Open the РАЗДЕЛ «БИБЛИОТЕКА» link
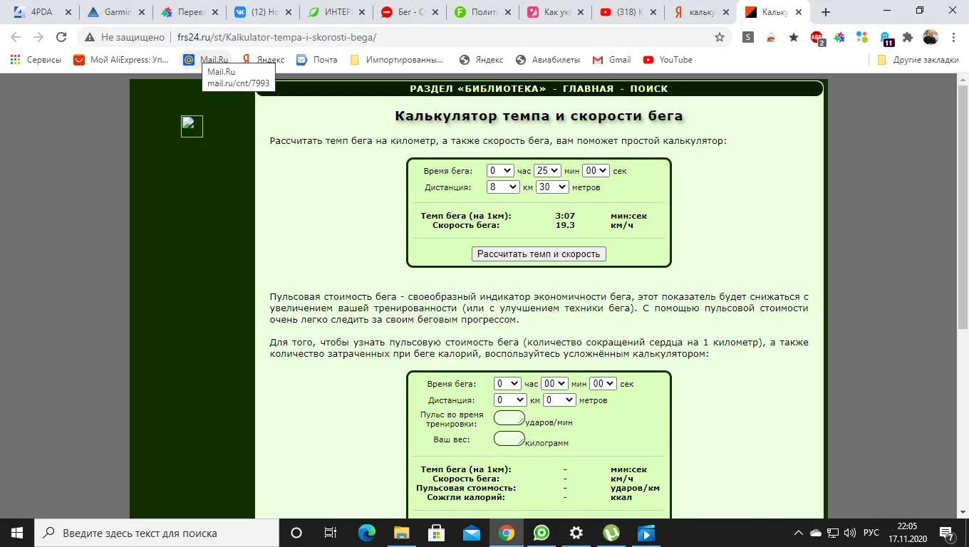969x547 pixels. pyautogui.click(x=478, y=89)
